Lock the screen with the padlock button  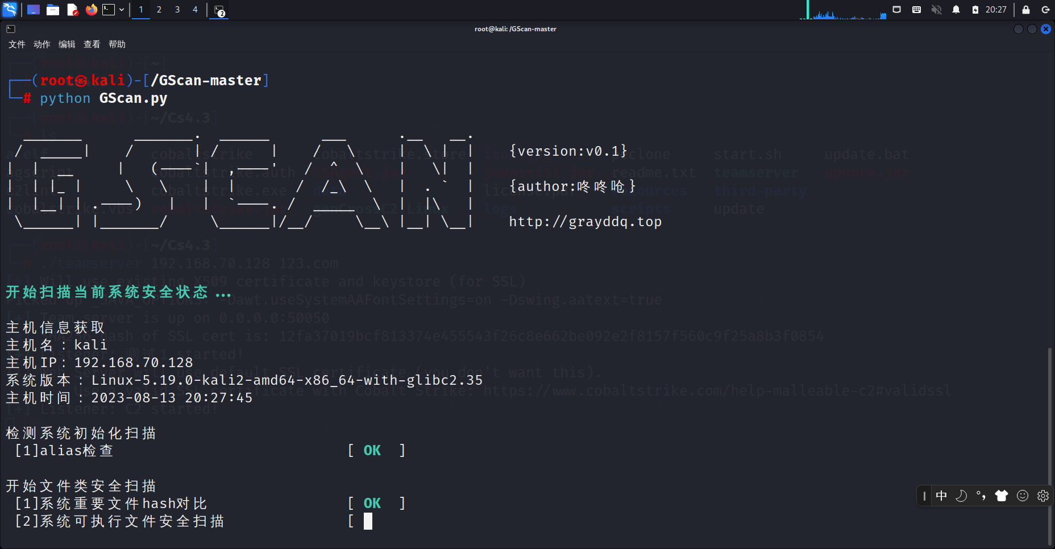[x=1026, y=10]
